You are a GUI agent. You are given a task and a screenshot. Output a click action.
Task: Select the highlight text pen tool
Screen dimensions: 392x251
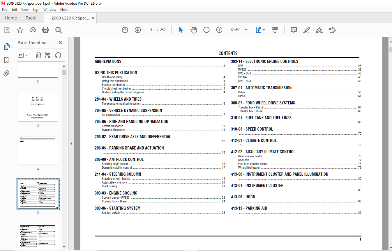[307, 30]
